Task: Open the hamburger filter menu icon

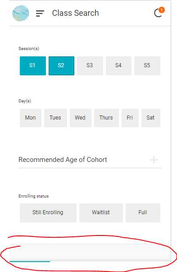Action: tap(40, 14)
